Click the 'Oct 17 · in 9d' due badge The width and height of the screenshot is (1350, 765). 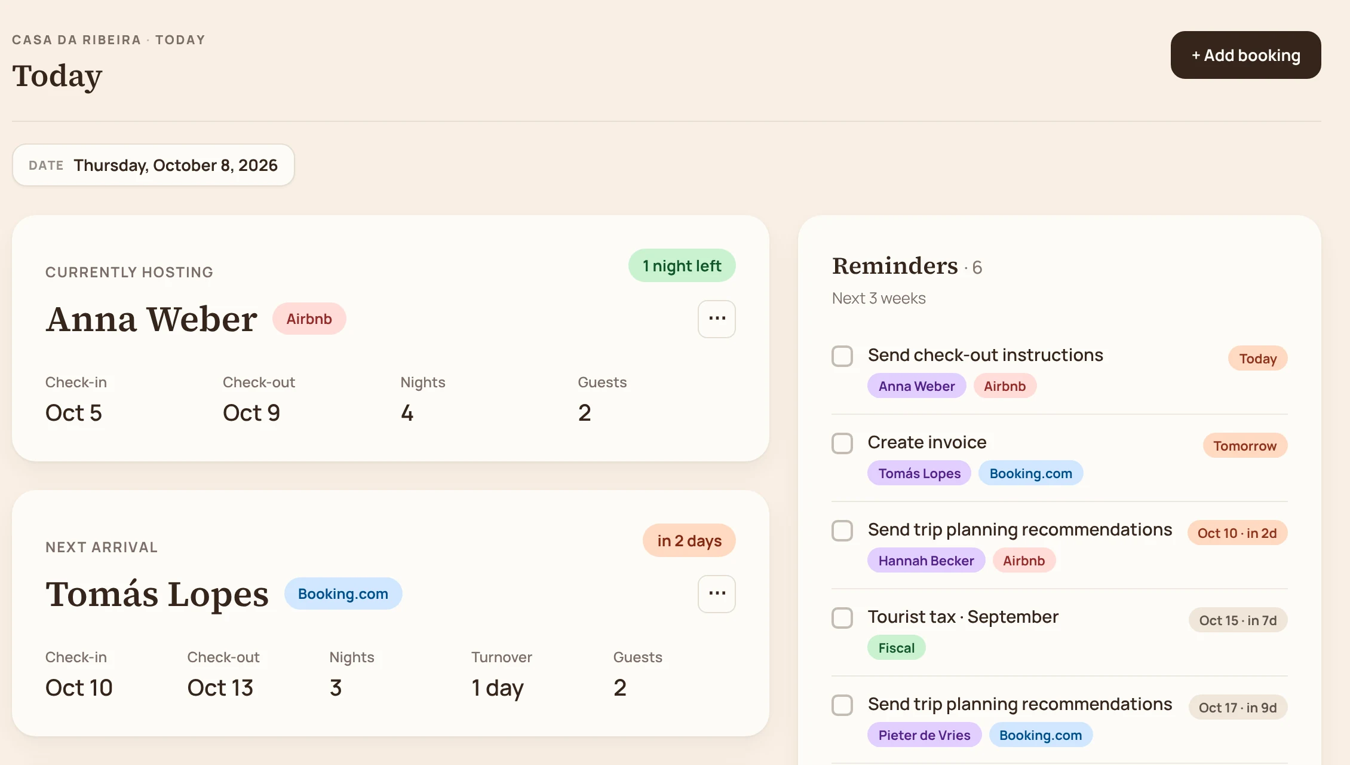(x=1238, y=708)
